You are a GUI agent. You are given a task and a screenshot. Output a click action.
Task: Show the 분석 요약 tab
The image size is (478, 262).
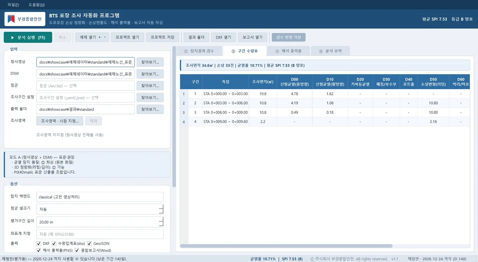(330, 51)
